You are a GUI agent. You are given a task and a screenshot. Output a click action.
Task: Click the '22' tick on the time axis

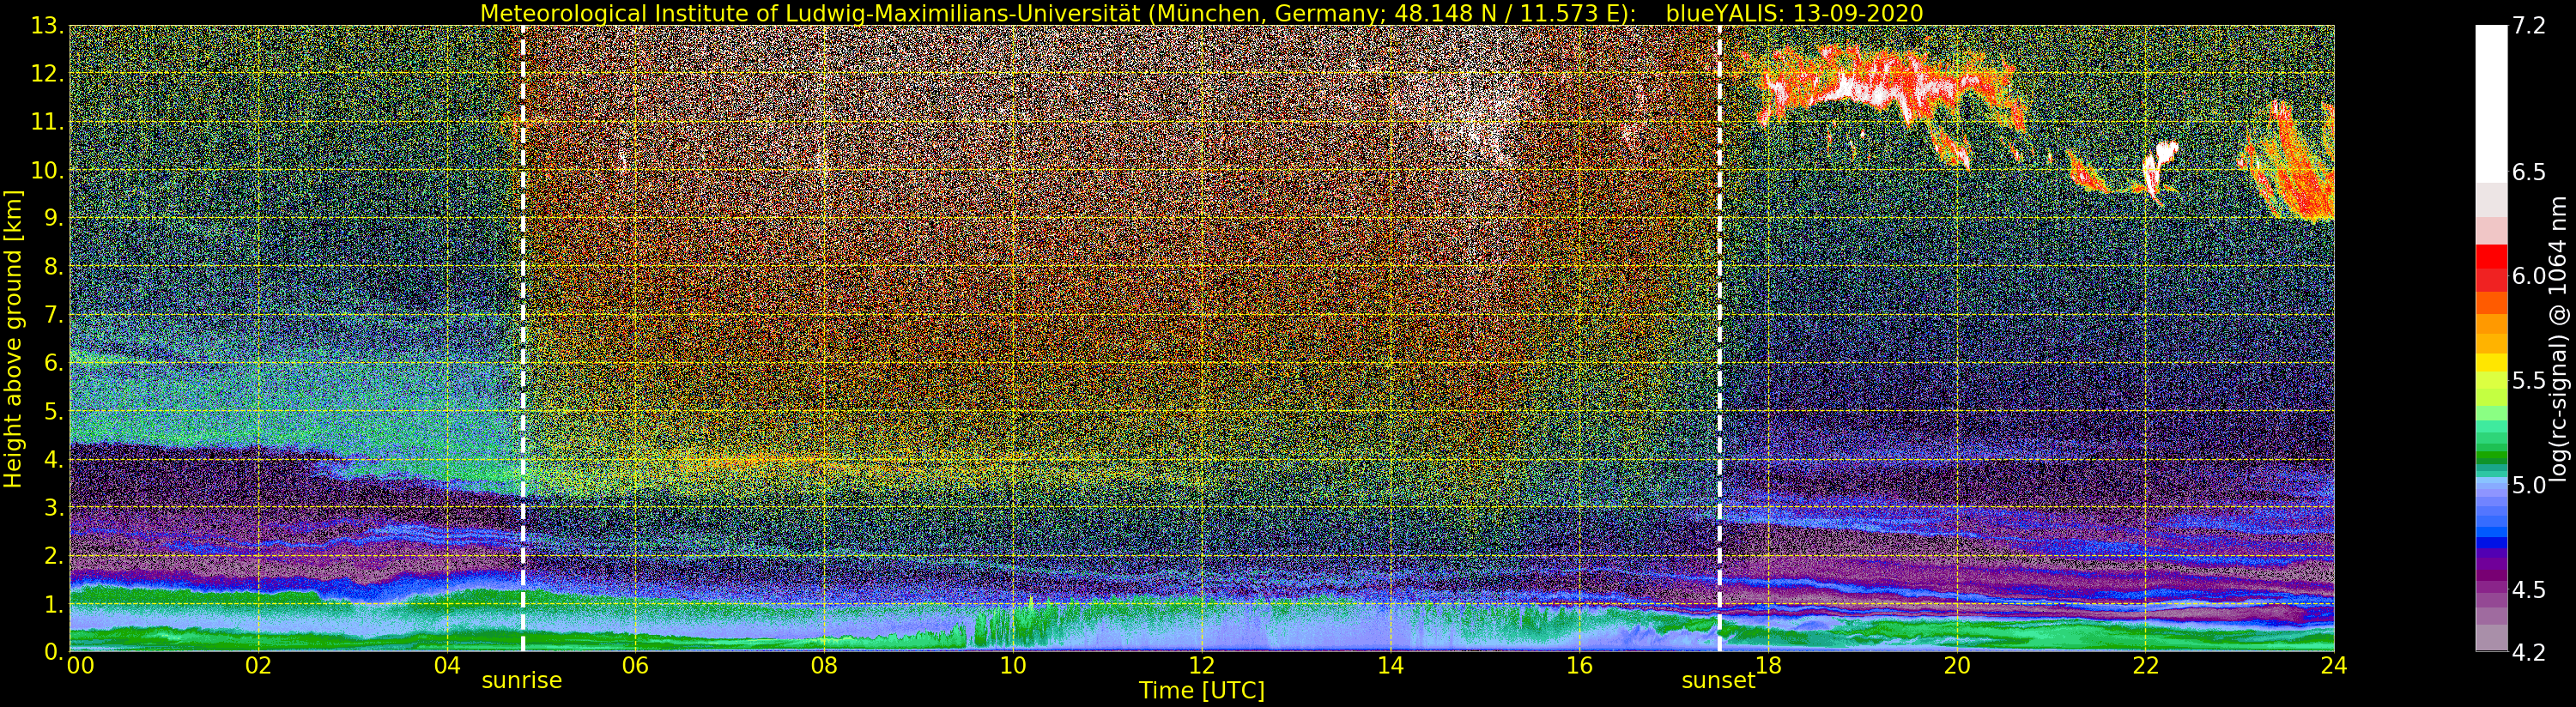click(x=2146, y=665)
